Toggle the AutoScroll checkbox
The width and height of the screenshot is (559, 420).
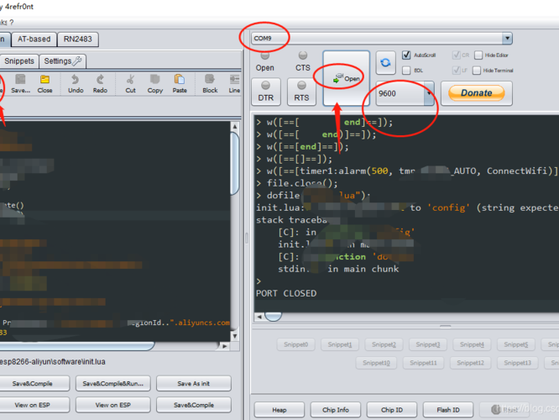[x=406, y=55]
